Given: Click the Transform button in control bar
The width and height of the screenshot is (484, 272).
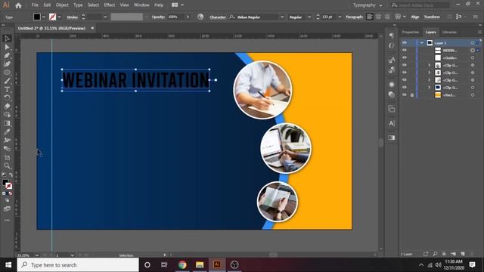Looking at the screenshot, I should tap(432, 17).
